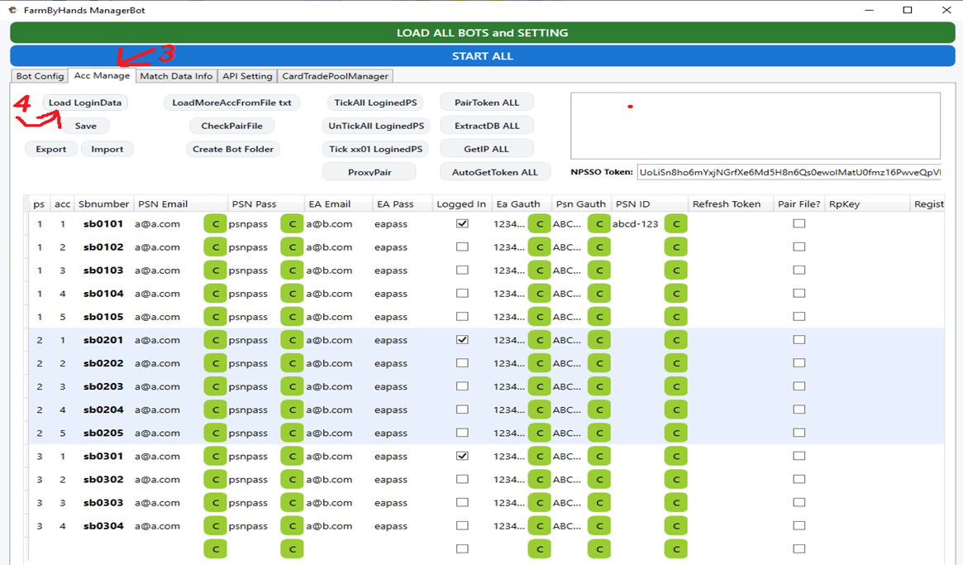Copy PSN Email for sb0201

215,340
